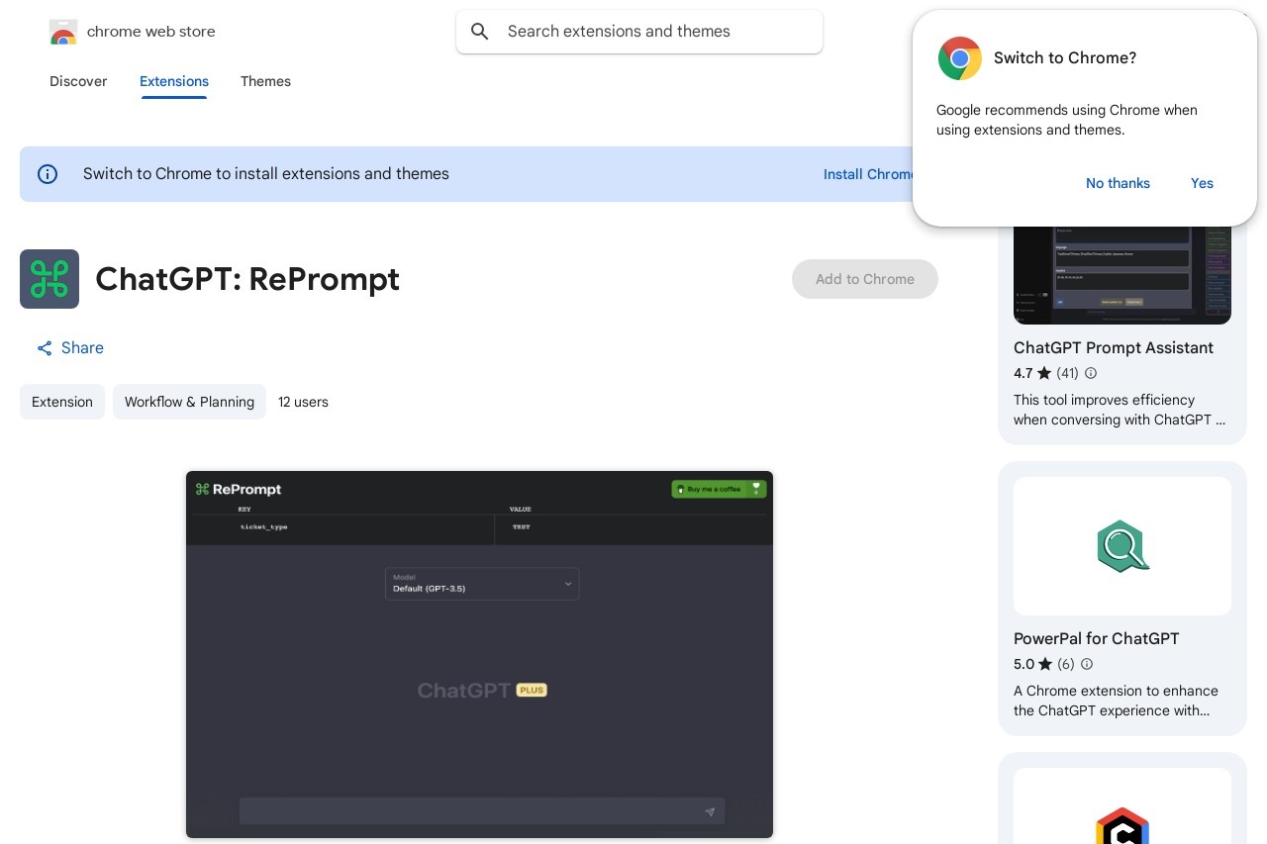This screenshot has height=844, width=1267.
Task: Click the info icon in blue banner
Action: click(x=48, y=174)
